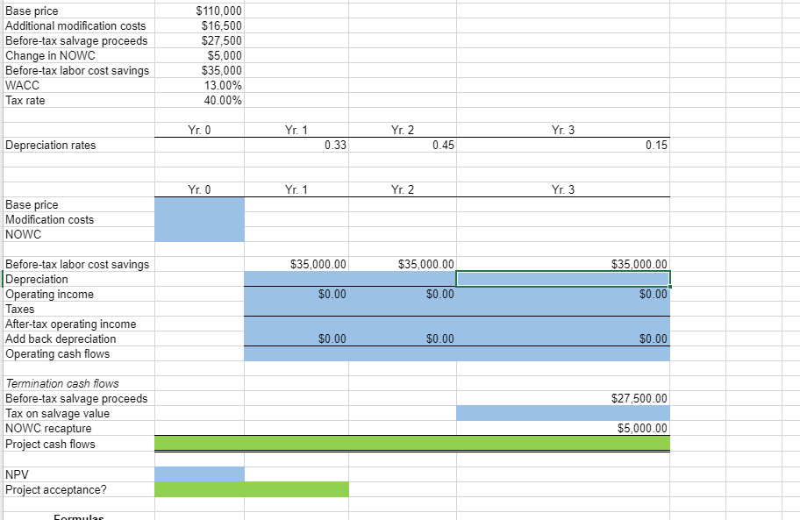Viewport: 800px width, 520px height.
Task: Click the blue Yr. 1 Depreciation cell
Action: (x=296, y=279)
